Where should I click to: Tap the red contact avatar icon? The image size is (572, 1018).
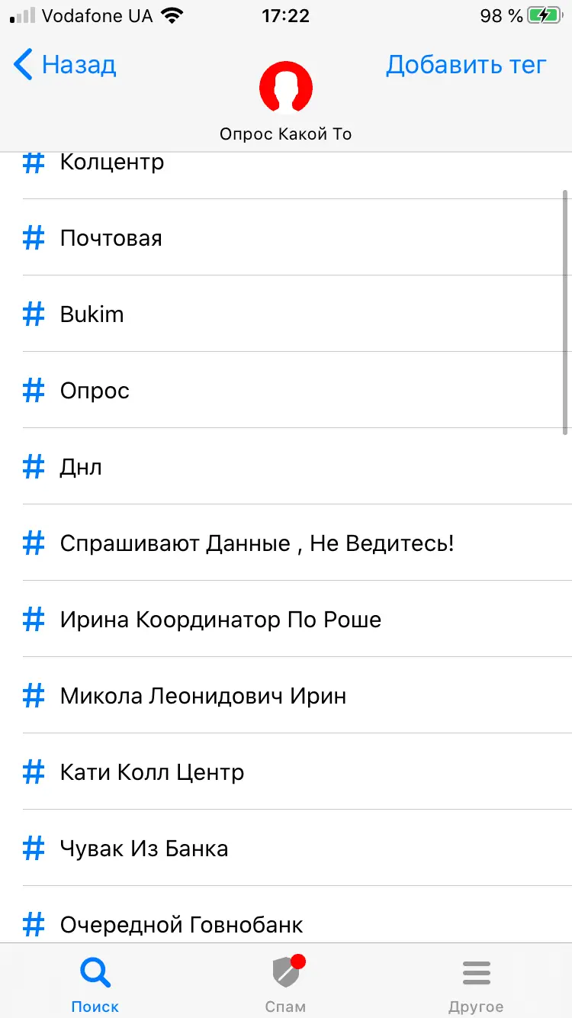[286, 87]
